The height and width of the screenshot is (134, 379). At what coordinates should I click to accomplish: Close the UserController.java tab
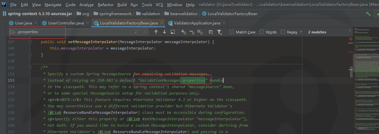tap(88, 23)
